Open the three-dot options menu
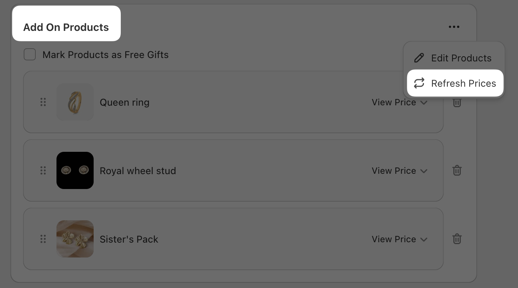 click(x=454, y=26)
